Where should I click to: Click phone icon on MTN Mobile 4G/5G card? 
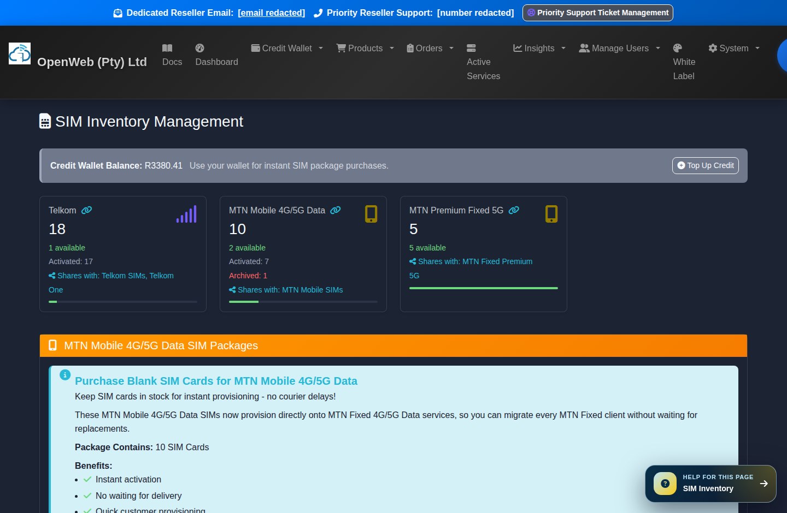[371, 214]
